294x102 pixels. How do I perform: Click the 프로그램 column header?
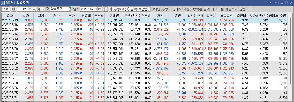[227, 15]
